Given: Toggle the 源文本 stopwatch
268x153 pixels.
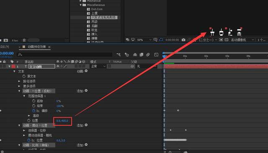Looking at the screenshot, I should (24, 76).
